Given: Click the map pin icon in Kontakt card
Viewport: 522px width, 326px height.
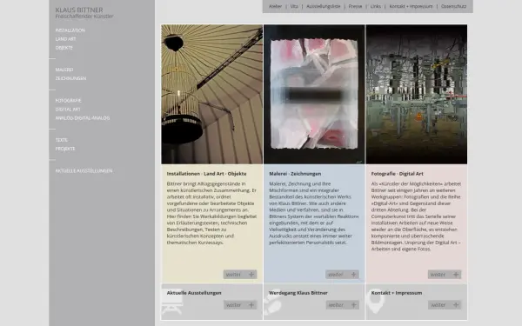Looking at the screenshot, I should pos(376,302).
